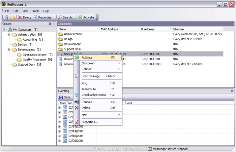
Task: Open the Edit menu
Action: point(16,11)
